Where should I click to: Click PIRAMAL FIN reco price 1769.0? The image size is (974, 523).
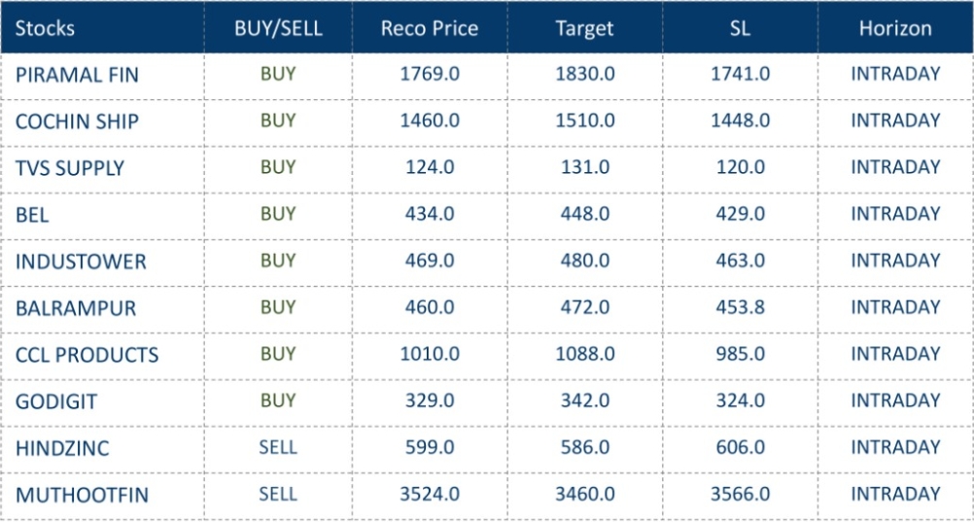click(430, 74)
